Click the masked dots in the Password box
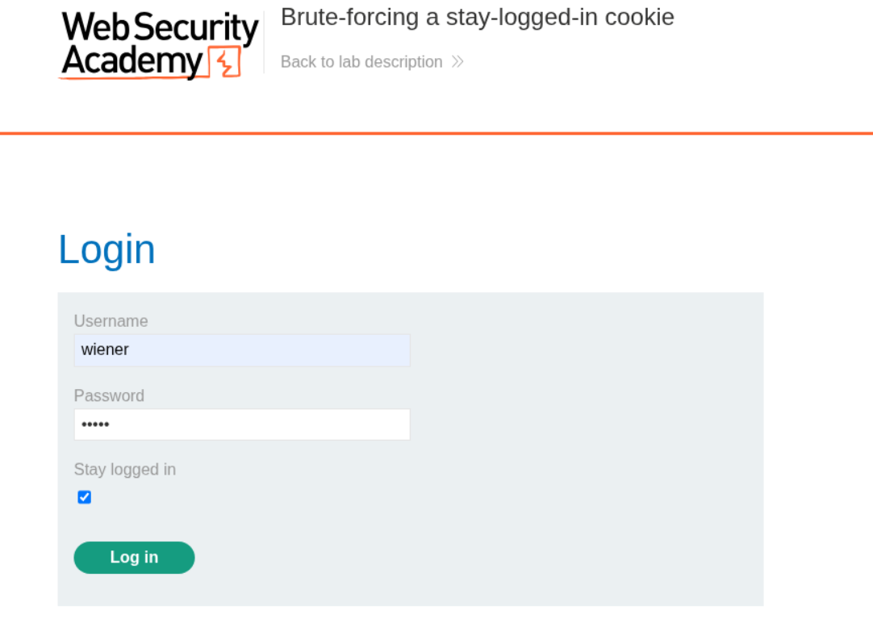 95,425
